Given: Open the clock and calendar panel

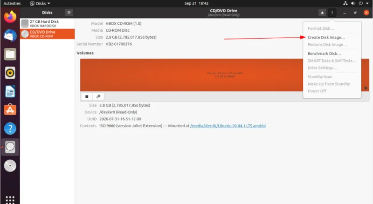Looking at the screenshot, I should click(x=196, y=3).
